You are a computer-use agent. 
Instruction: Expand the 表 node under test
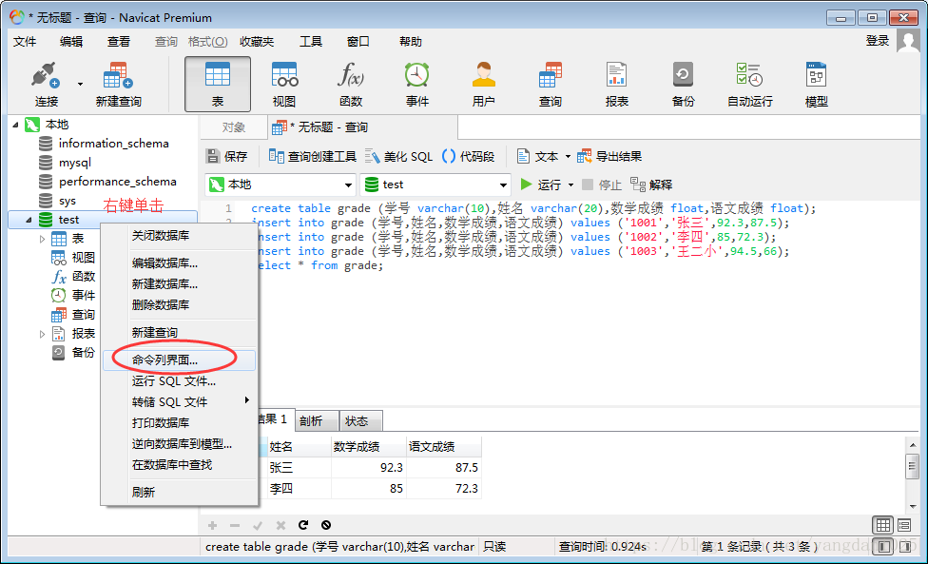coord(43,237)
